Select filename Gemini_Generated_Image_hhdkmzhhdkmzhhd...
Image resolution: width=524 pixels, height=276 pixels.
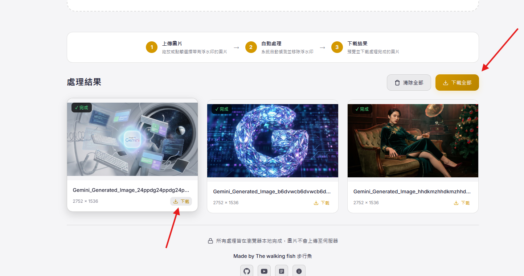(x=412, y=191)
